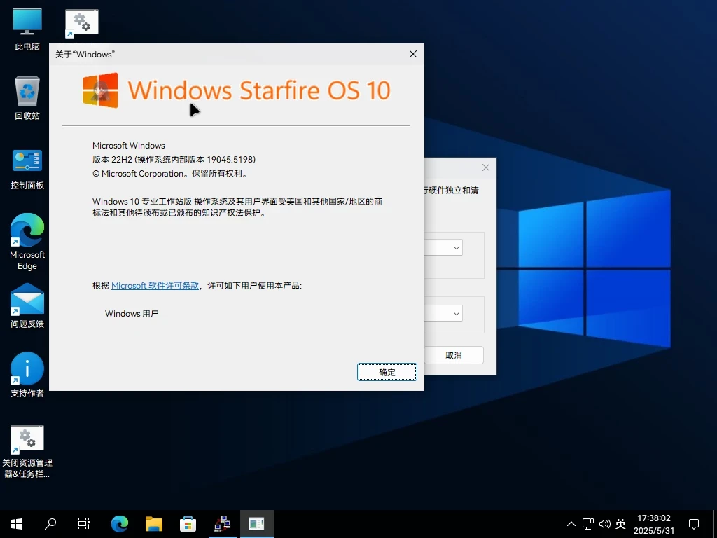The width and height of the screenshot is (717, 538).
Task: Open Task View from the taskbar
Action: coord(83,523)
